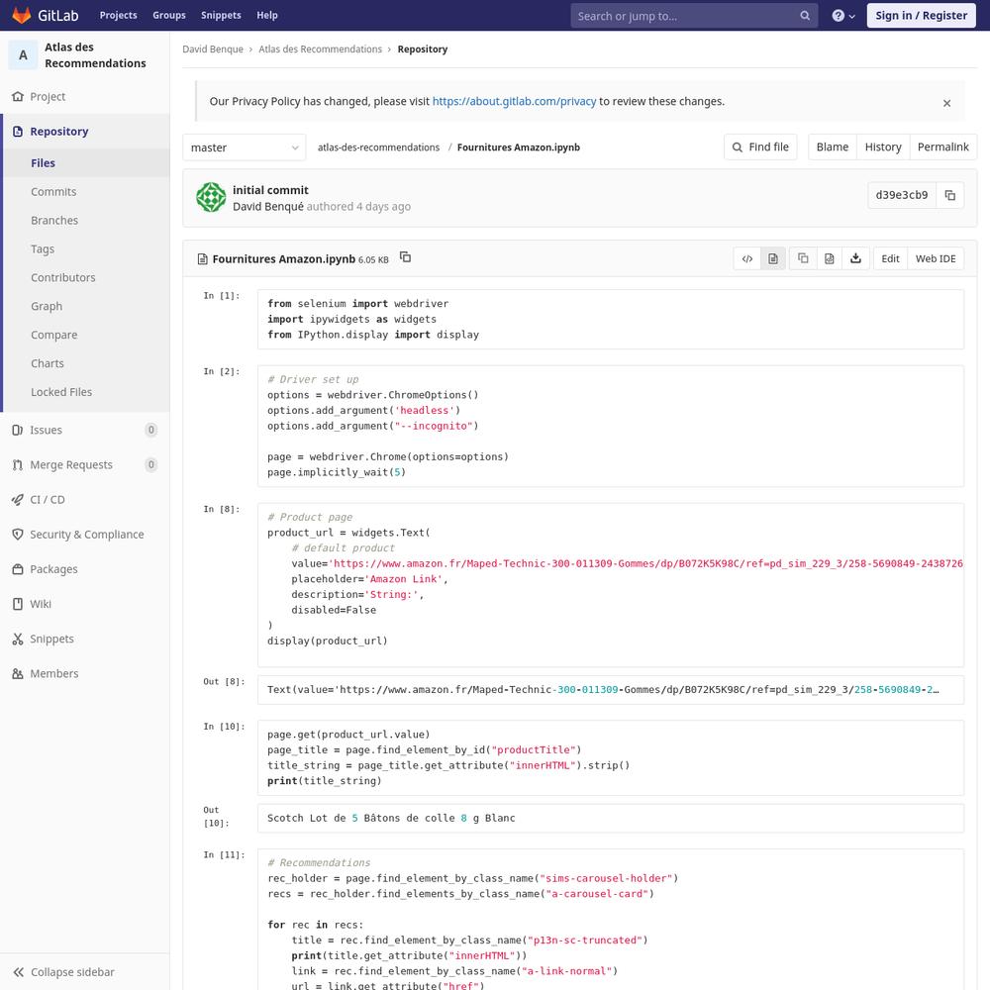Click the Atlas des Recommendations project title in sidebar
This screenshot has height=990, width=990.
pos(95,54)
